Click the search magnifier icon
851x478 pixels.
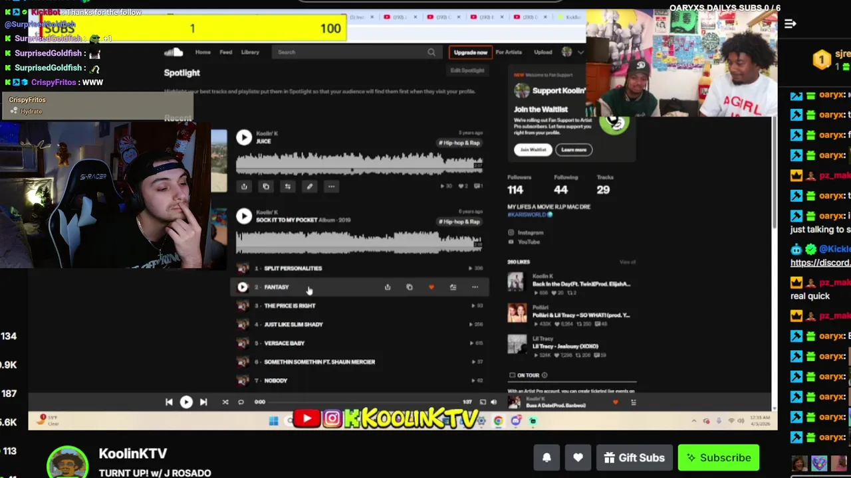431,52
